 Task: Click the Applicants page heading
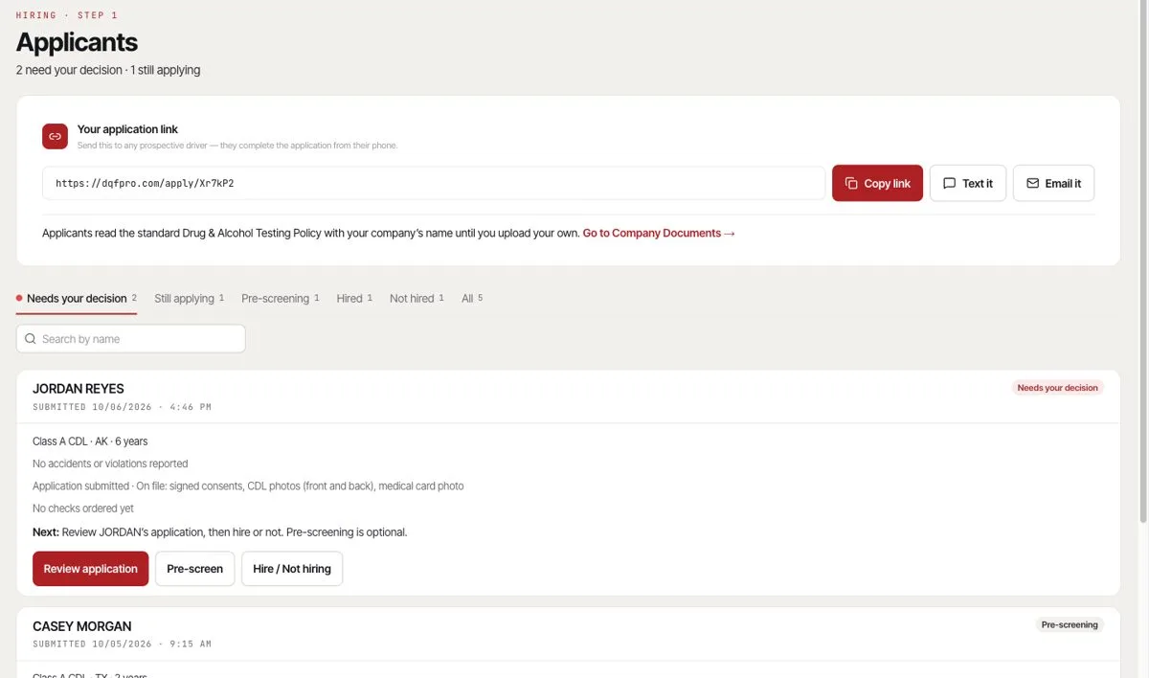(x=77, y=42)
